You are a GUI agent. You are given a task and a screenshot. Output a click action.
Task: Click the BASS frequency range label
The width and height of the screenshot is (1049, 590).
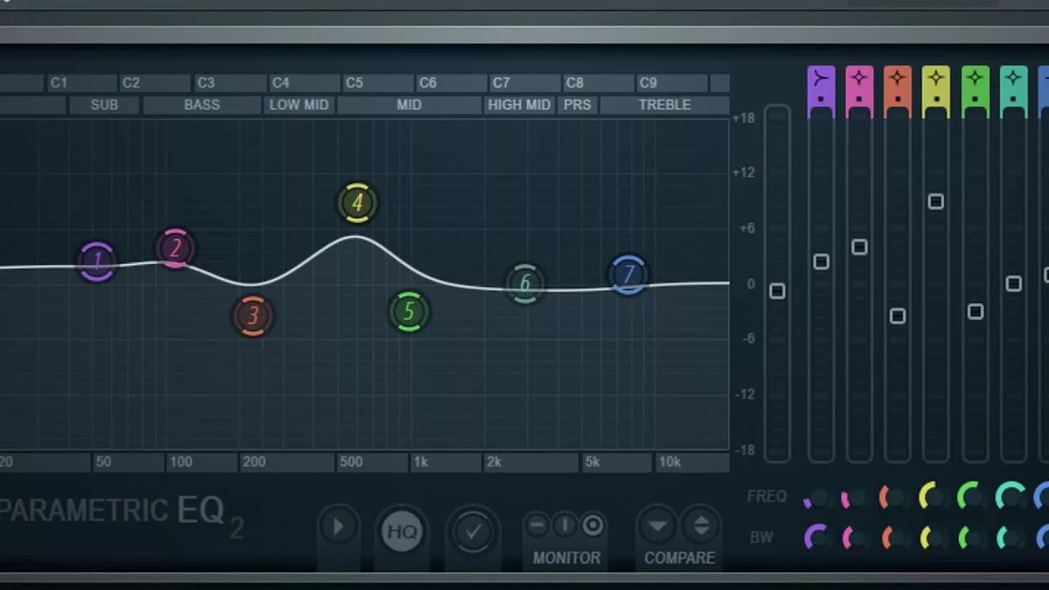click(x=202, y=105)
